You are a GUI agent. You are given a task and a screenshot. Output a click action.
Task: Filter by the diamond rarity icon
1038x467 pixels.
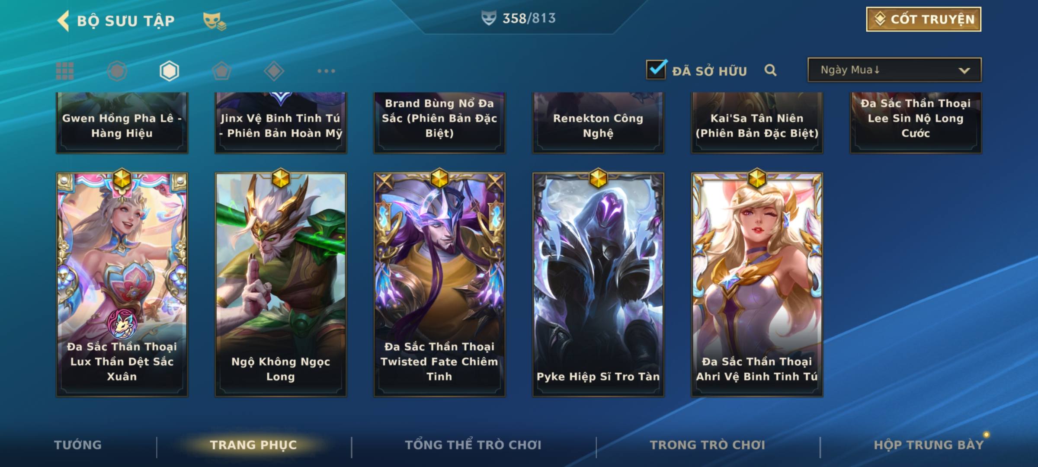point(274,71)
